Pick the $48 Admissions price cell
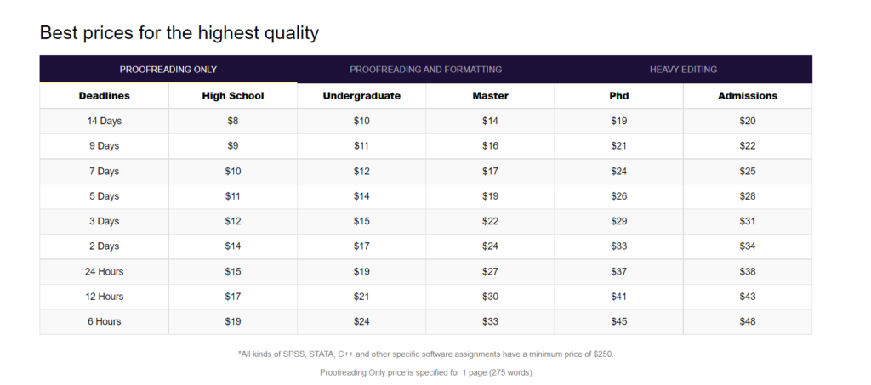The height and width of the screenshot is (385, 871). pos(748,322)
